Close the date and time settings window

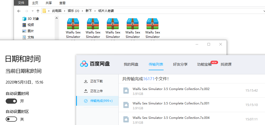click(221, 44)
